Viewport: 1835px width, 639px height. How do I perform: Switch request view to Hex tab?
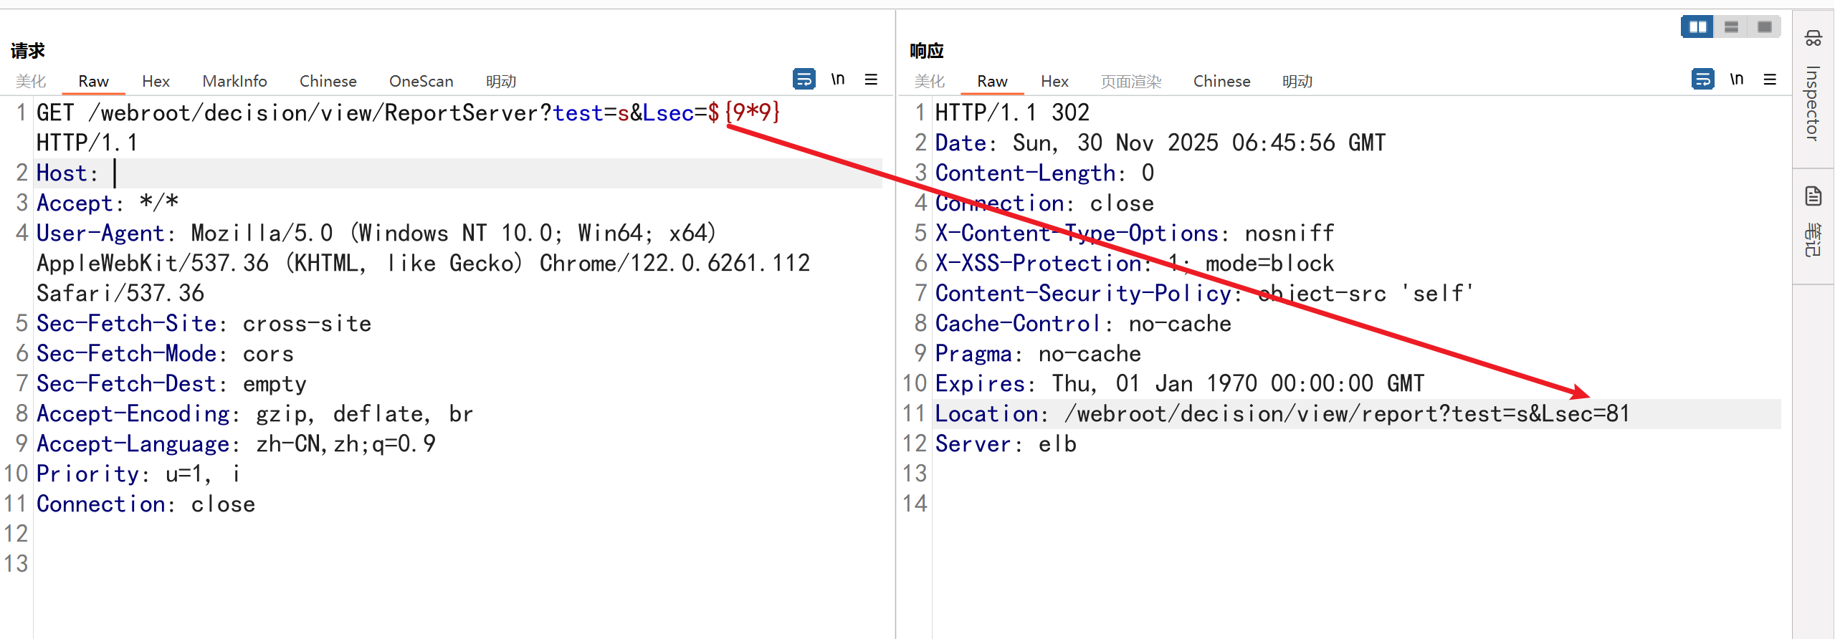click(156, 82)
